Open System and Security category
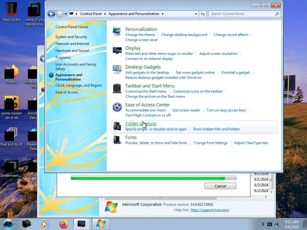The width and height of the screenshot is (307, 230). [x=71, y=37]
